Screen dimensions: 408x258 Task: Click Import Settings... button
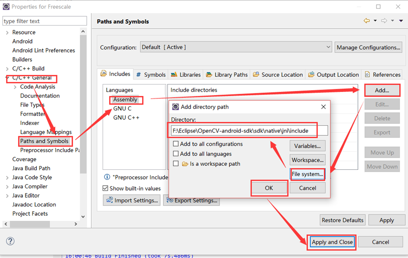click(132, 200)
